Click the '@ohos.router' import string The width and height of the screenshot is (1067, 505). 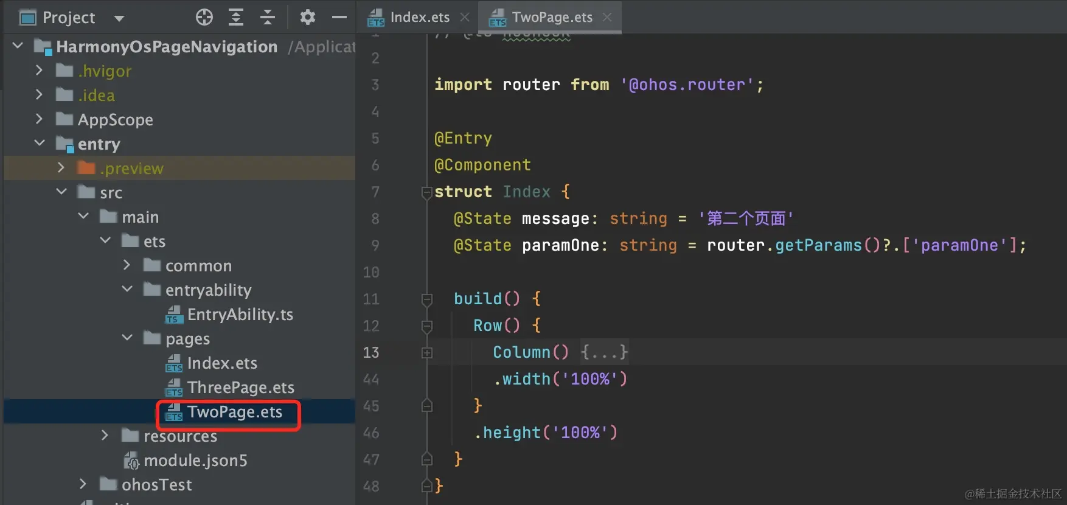687,85
